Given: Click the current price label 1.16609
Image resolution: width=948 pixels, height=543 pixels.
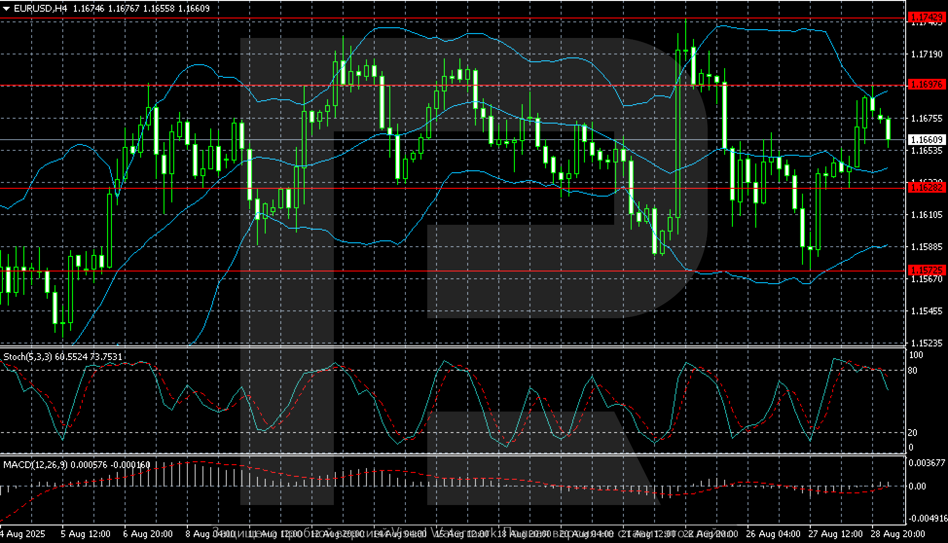Looking at the screenshot, I should click(927, 140).
